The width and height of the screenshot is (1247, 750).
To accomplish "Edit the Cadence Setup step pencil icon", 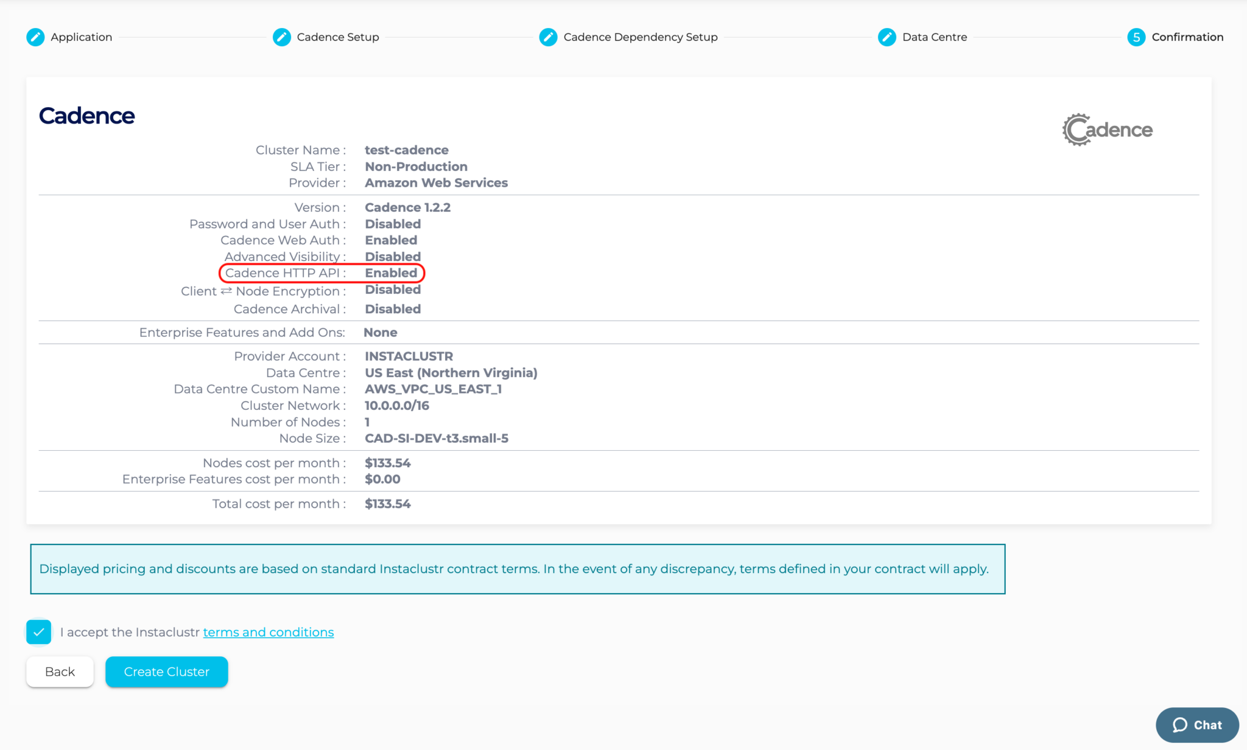I will click(x=282, y=36).
